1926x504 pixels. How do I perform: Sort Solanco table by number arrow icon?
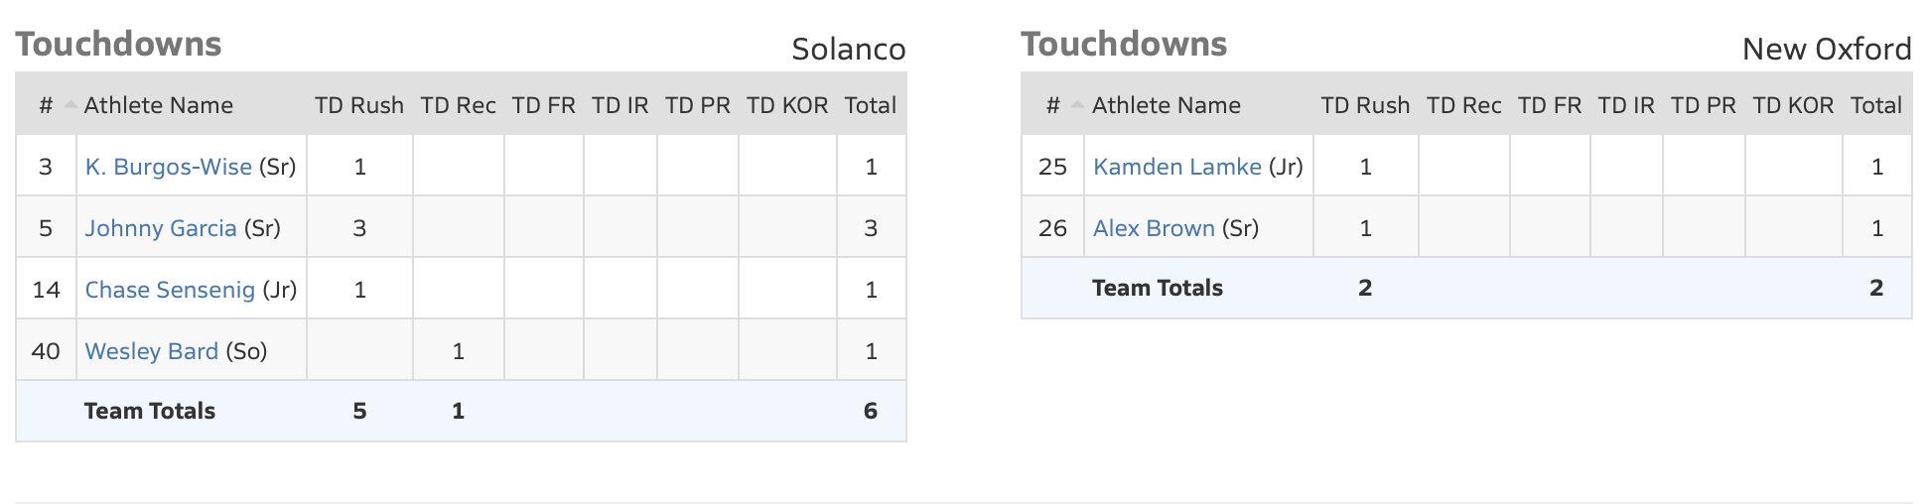pyautogui.click(x=70, y=105)
